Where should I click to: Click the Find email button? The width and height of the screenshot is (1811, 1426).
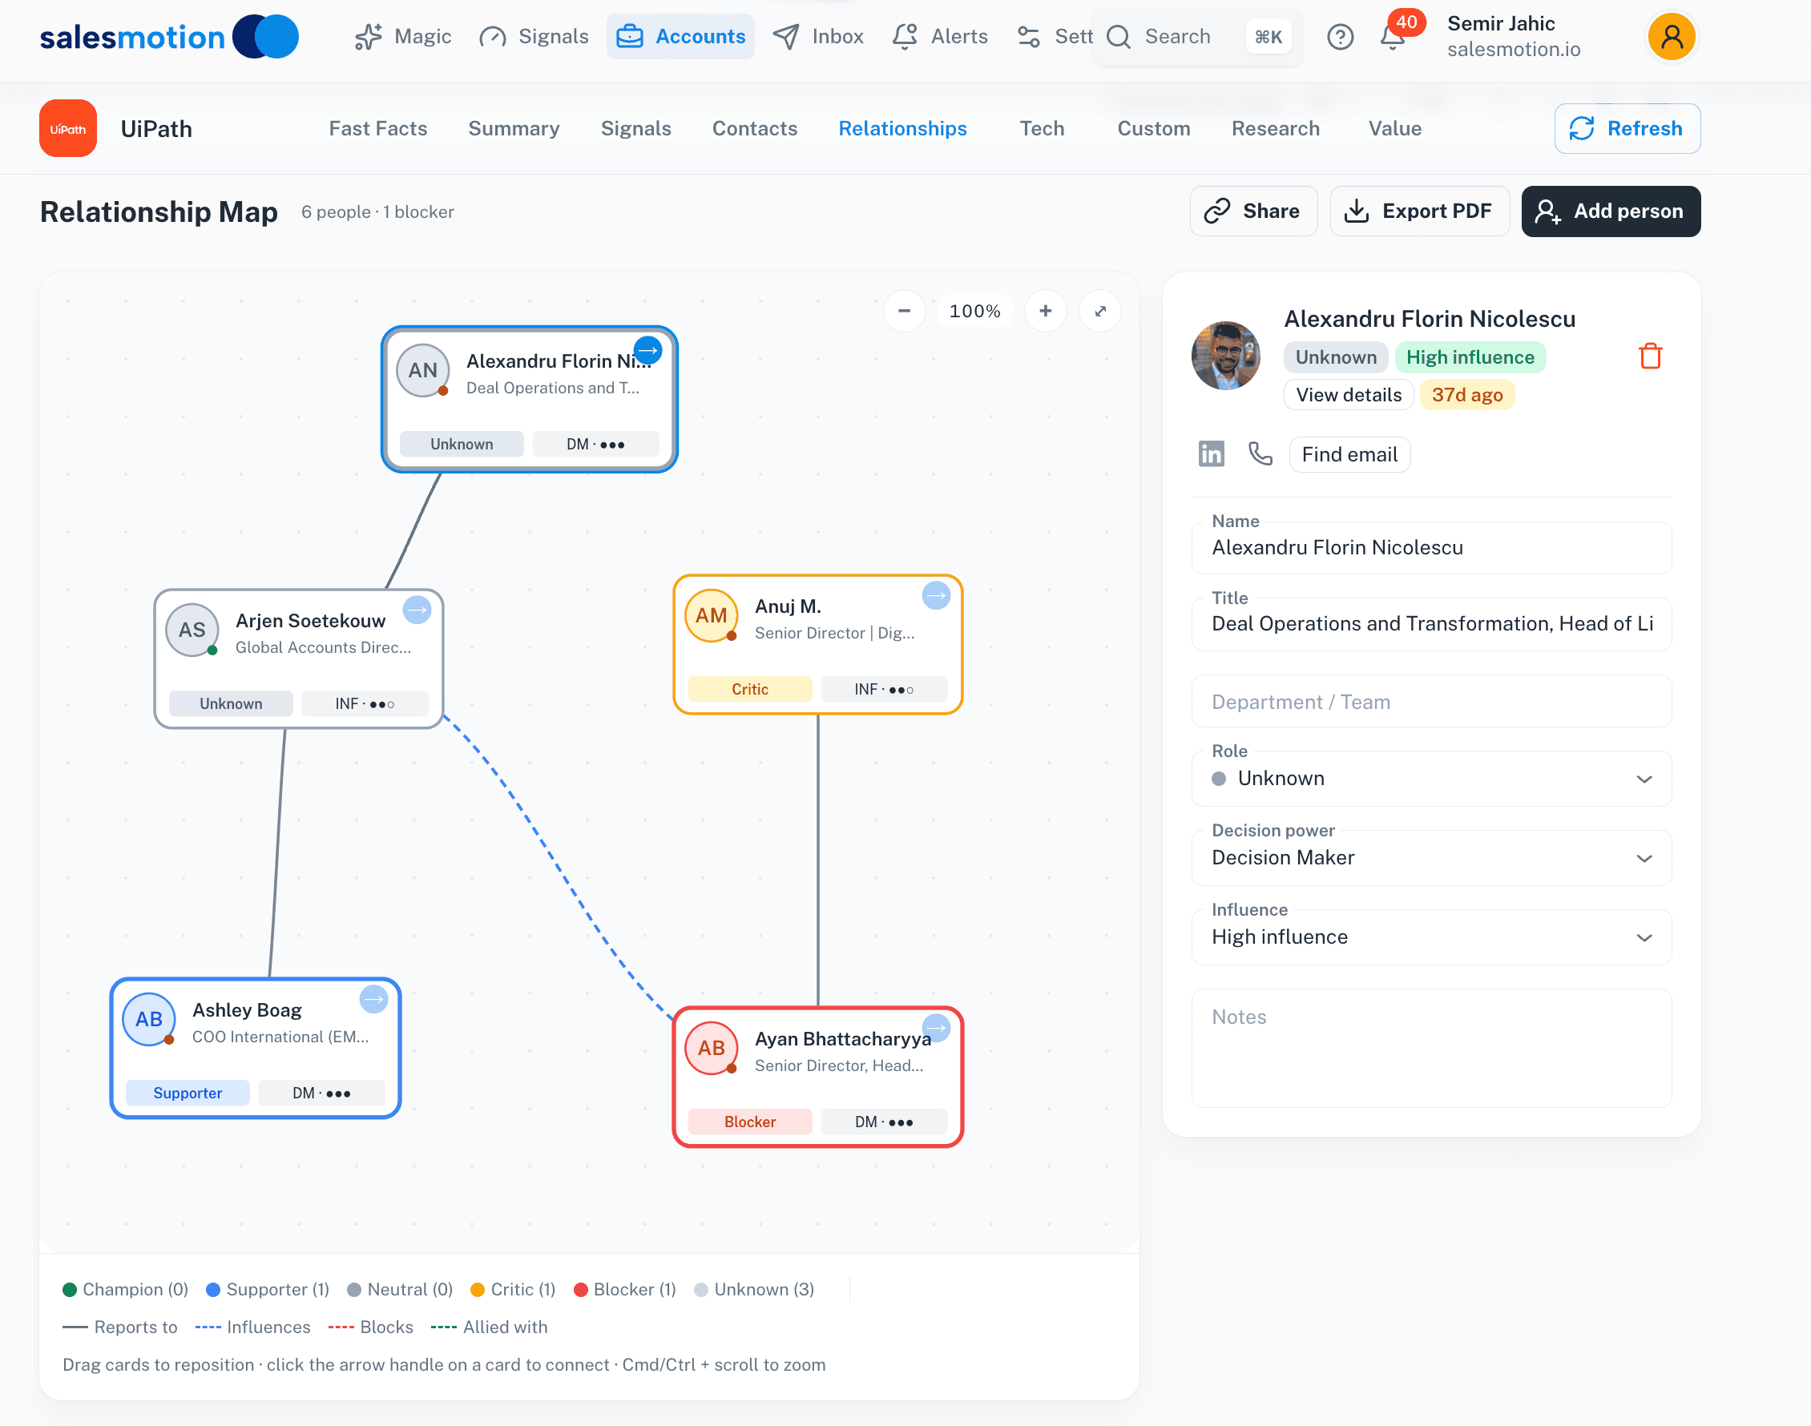1349,454
